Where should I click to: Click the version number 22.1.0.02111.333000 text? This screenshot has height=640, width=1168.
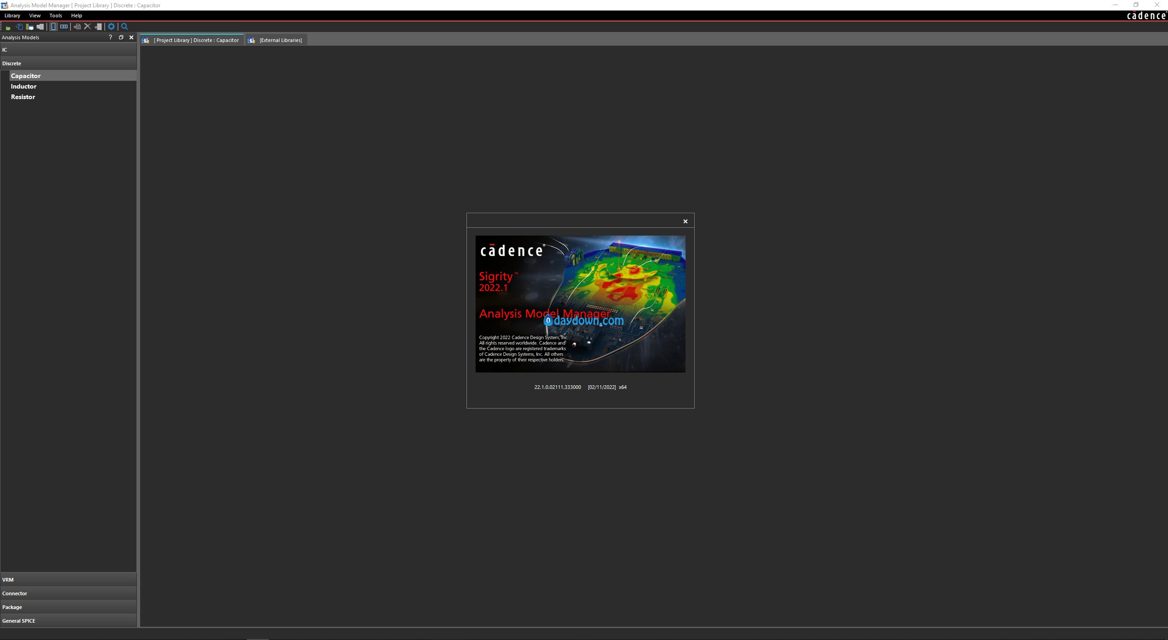click(x=557, y=387)
